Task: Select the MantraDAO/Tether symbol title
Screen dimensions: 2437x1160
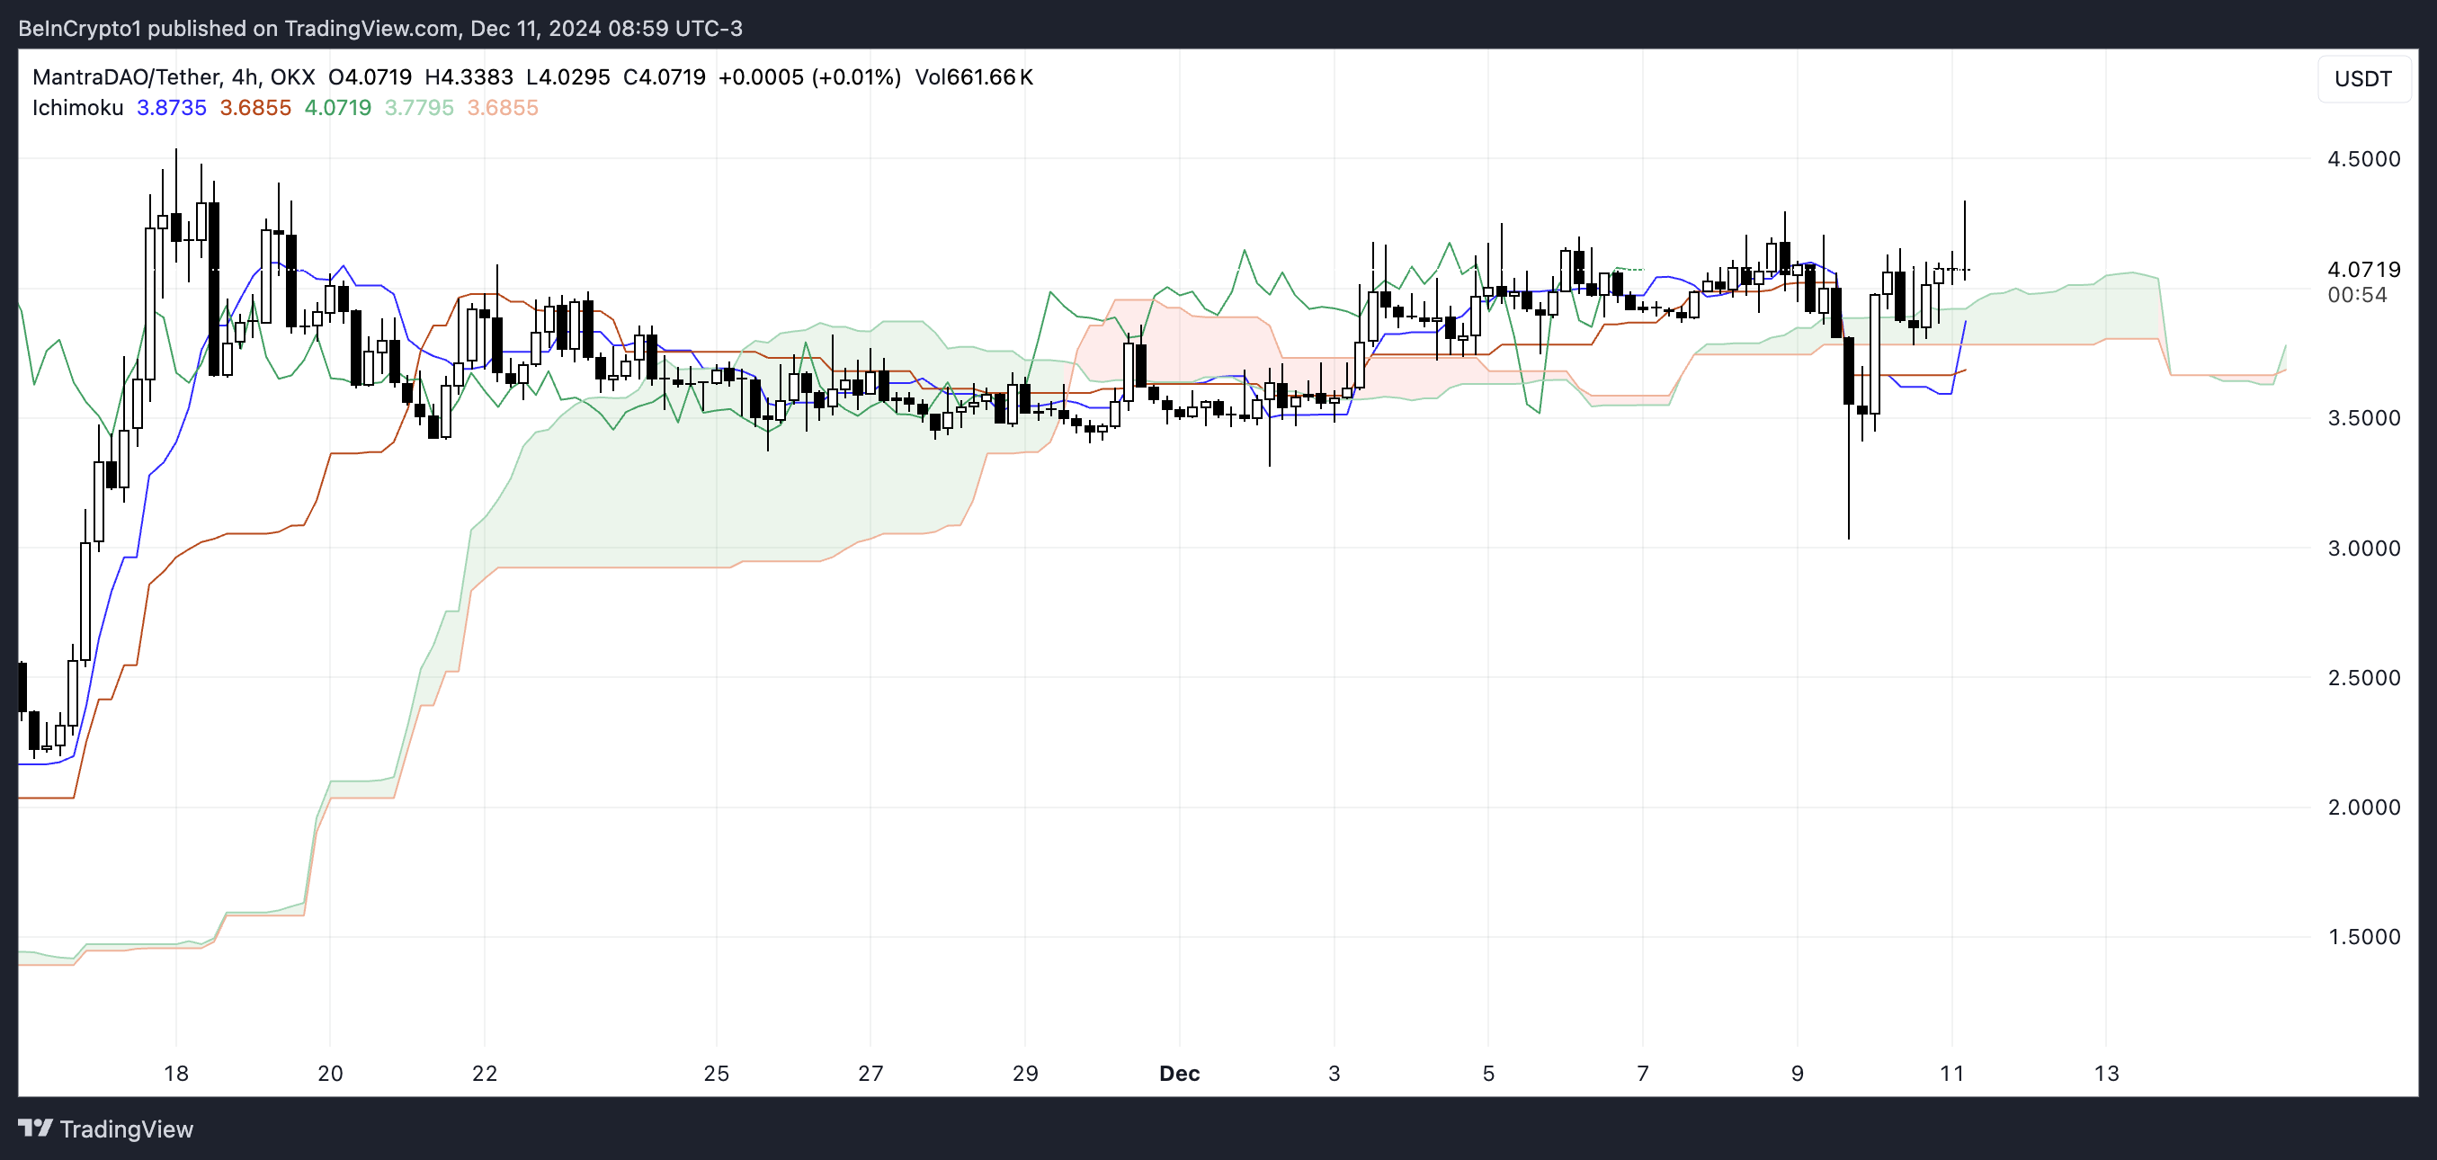Action: pyautogui.click(x=127, y=76)
